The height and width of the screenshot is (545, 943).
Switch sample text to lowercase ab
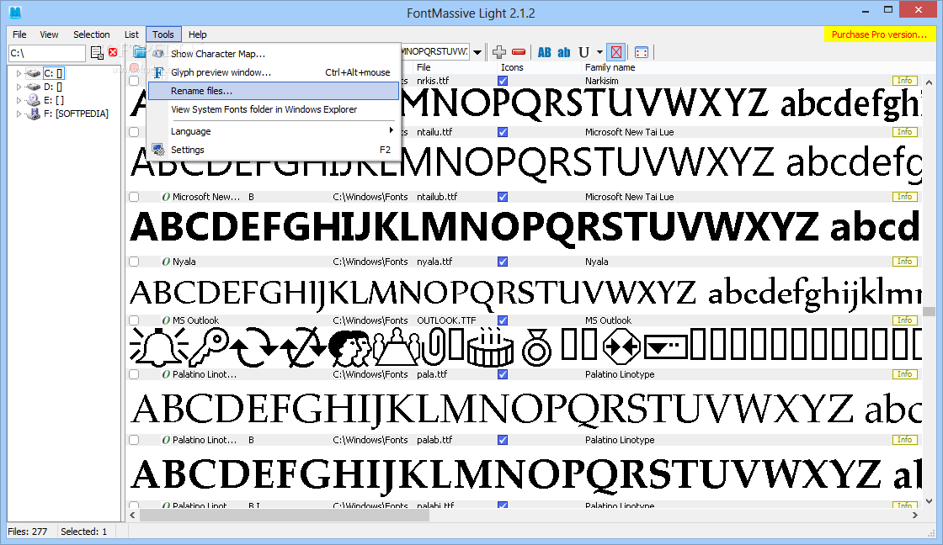point(563,52)
